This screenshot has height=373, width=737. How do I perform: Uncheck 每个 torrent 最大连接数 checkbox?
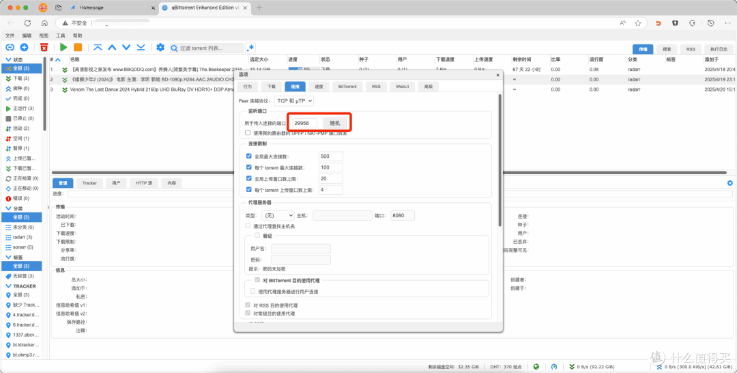click(249, 167)
